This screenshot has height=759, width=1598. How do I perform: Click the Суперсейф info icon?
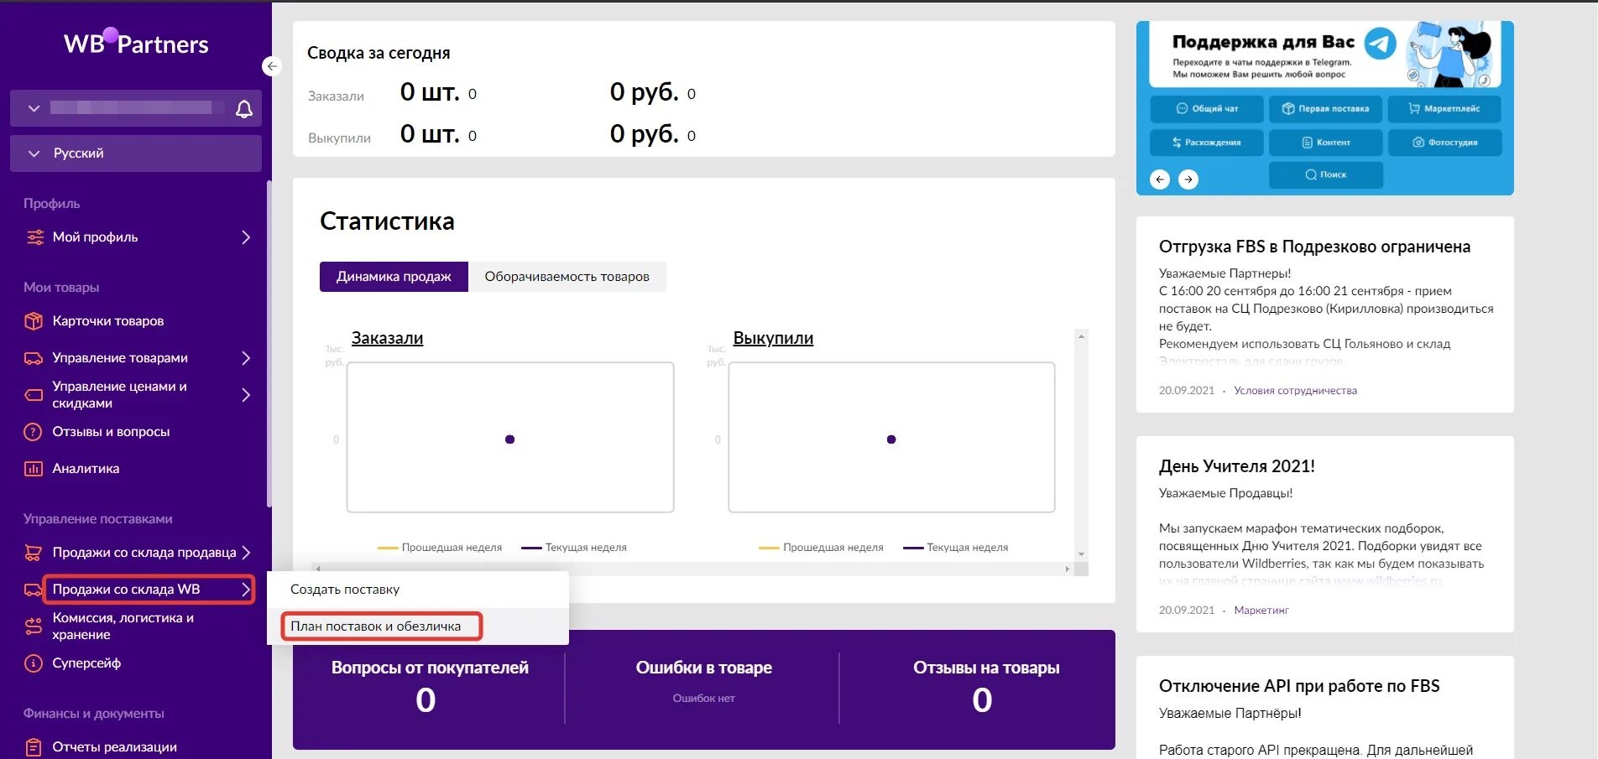(x=33, y=663)
